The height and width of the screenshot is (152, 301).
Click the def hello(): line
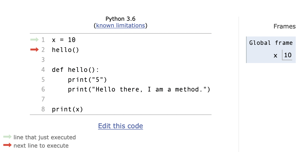[75, 70]
